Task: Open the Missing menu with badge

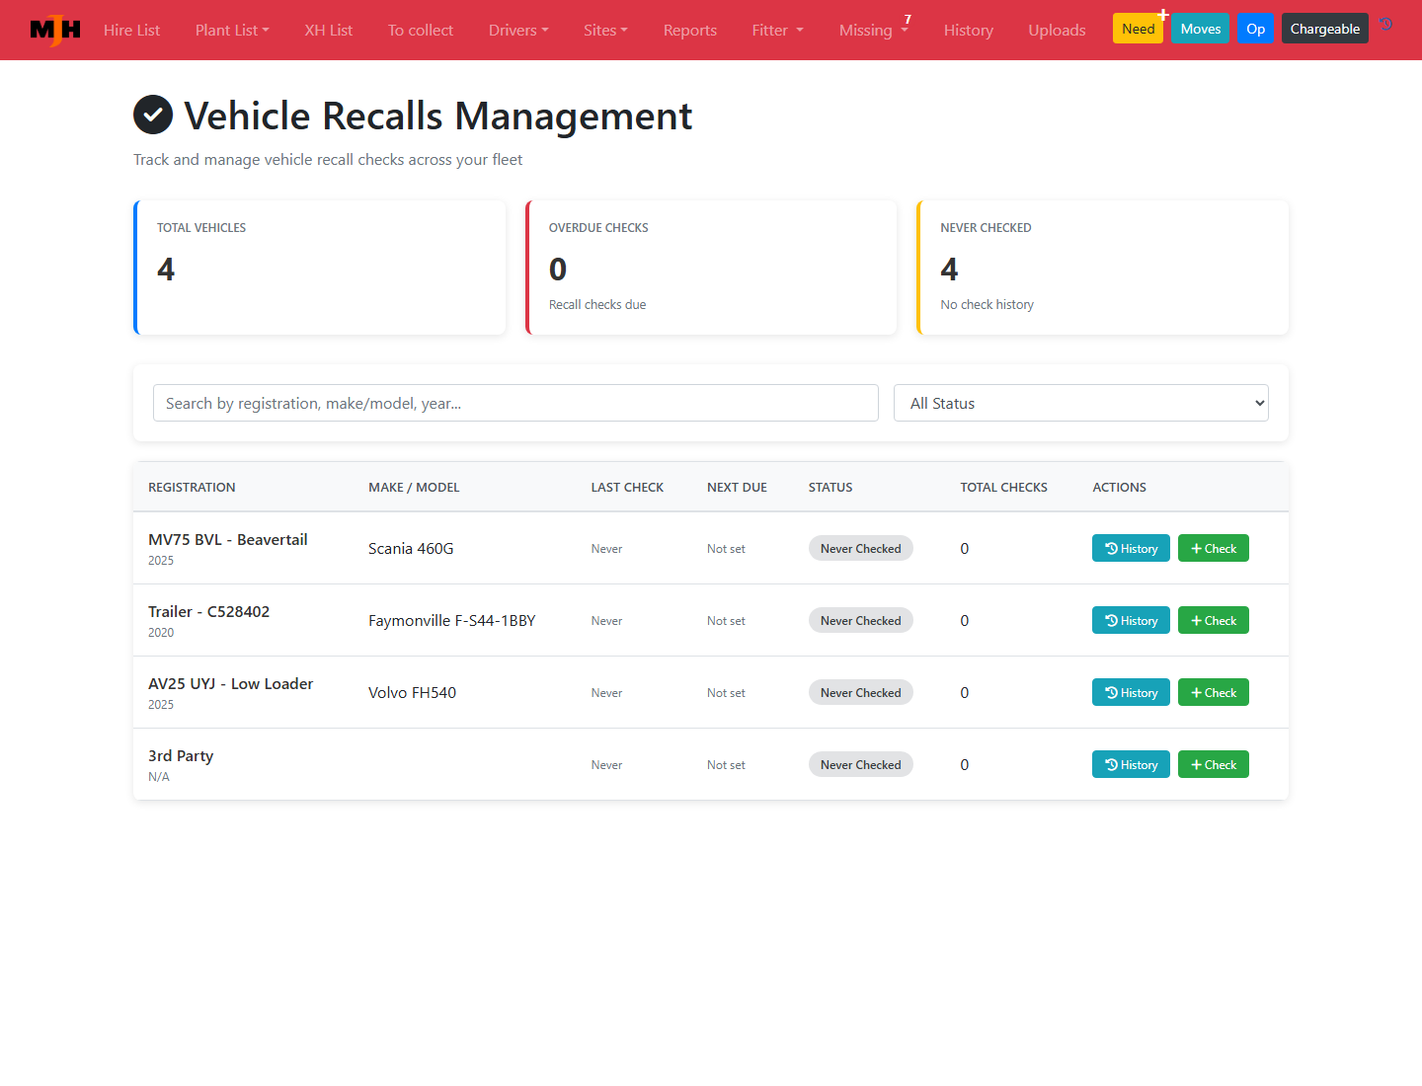Action: 874,30
